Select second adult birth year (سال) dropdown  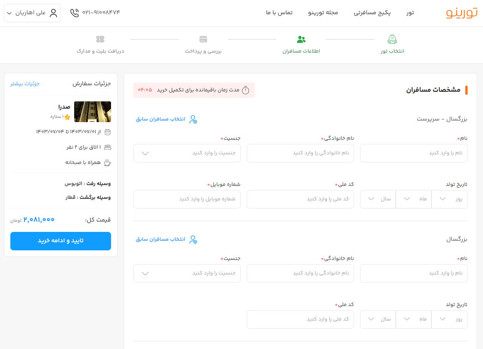pyautogui.click(x=378, y=319)
